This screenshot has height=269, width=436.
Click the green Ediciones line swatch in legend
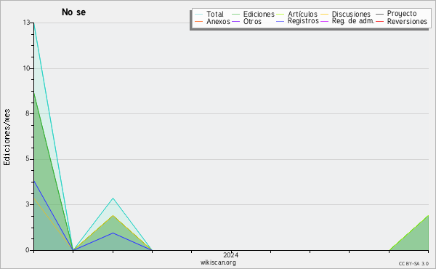tap(235, 15)
